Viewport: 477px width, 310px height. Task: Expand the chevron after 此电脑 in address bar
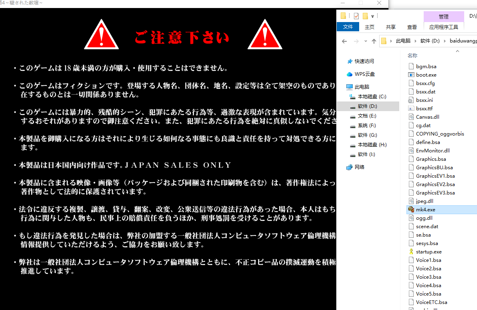pyautogui.click(x=415, y=41)
